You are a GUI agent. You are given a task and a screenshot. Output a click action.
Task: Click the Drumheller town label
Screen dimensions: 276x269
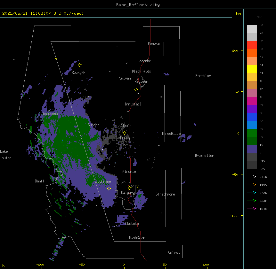click(204, 156)
